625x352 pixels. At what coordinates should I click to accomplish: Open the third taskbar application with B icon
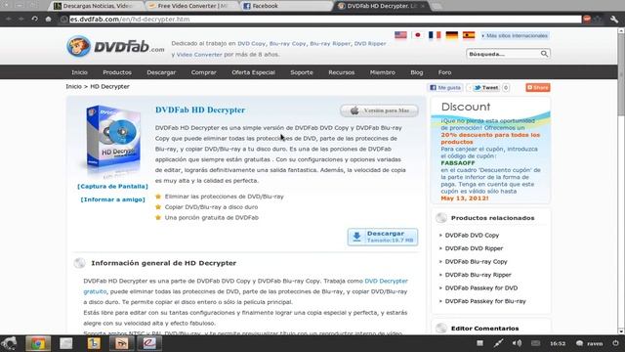pyautogui.click(x=94, y=343)
